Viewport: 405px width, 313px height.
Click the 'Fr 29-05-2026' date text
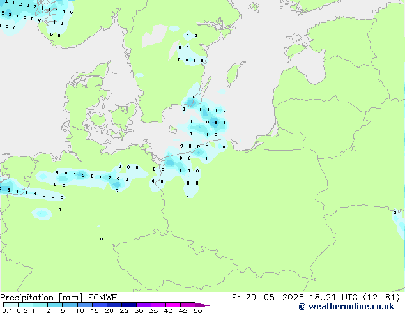point(268,298)
